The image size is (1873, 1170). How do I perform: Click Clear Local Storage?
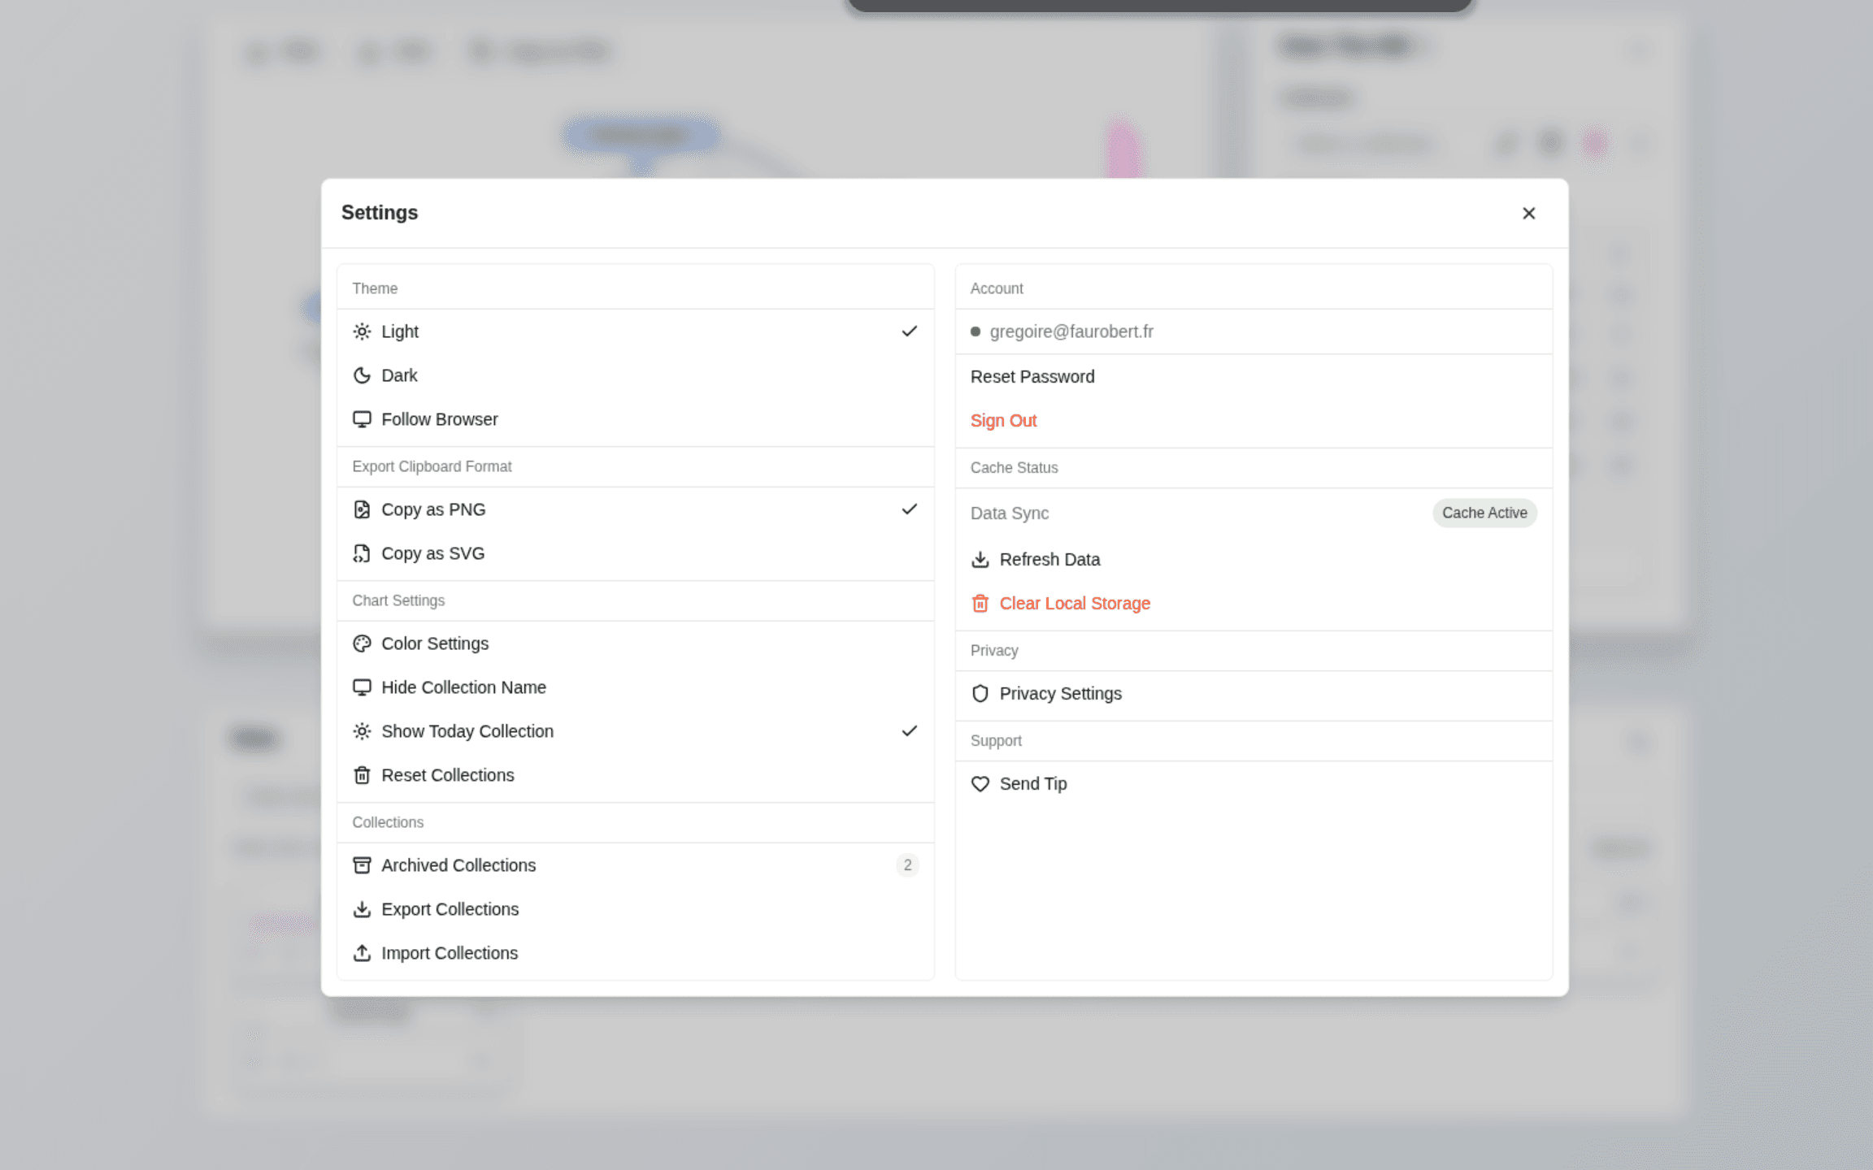[x=1254, y=604]
